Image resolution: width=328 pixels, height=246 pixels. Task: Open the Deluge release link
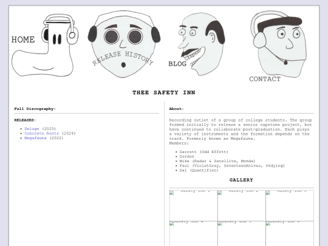click(x=32, y=129)
